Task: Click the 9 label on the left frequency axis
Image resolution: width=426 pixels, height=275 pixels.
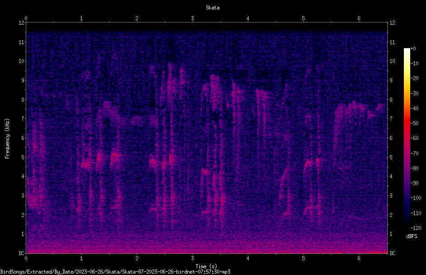Action: coord(23,81)
